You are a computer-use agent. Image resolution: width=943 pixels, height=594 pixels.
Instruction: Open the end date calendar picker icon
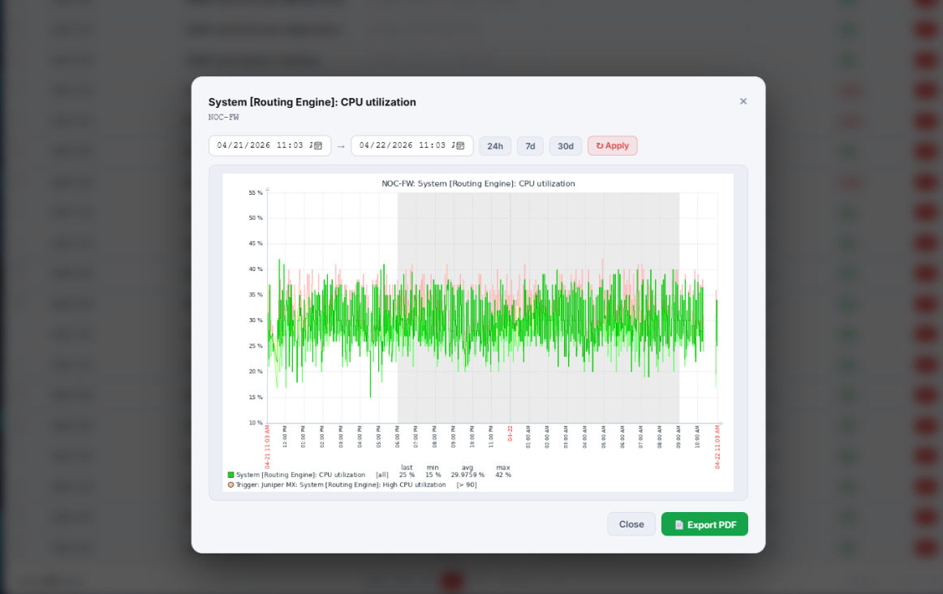(x=460, y=145)
